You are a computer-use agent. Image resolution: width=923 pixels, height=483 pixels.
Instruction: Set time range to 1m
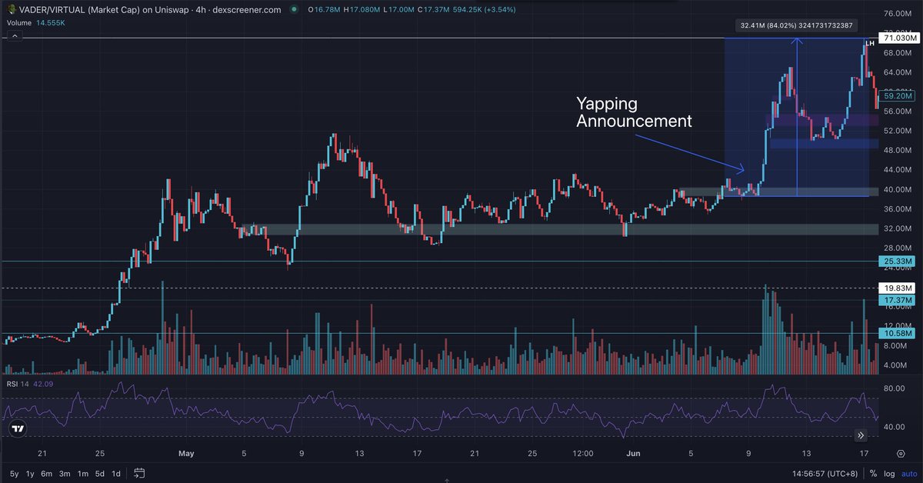[82, 473]
